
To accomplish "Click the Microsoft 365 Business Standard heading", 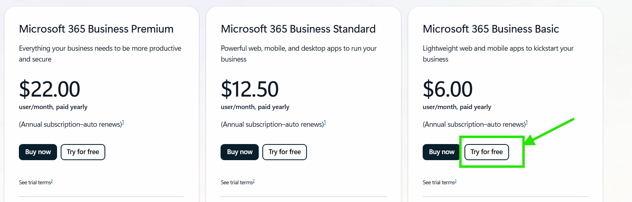I will pos(298,29).
